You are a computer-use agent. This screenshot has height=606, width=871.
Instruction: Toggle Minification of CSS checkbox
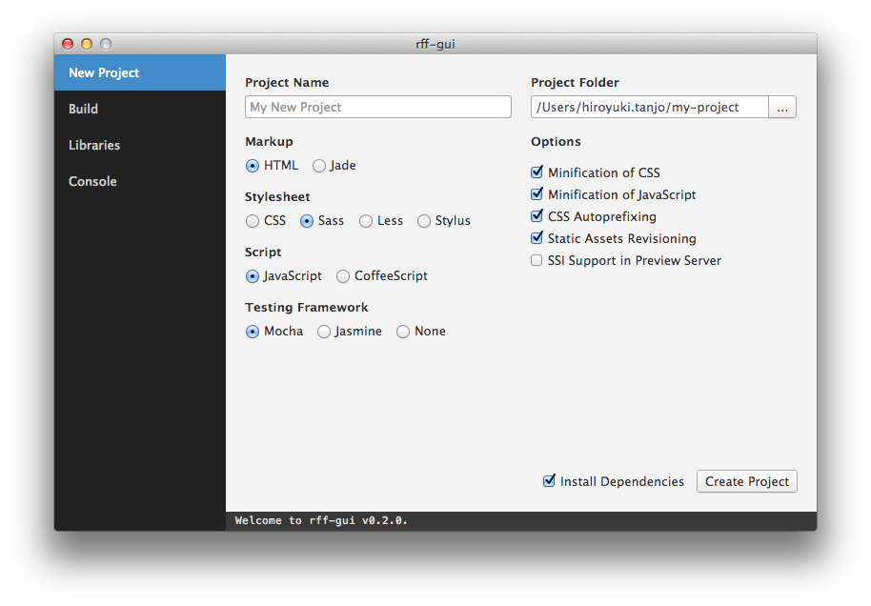click(x=537, y=172)
